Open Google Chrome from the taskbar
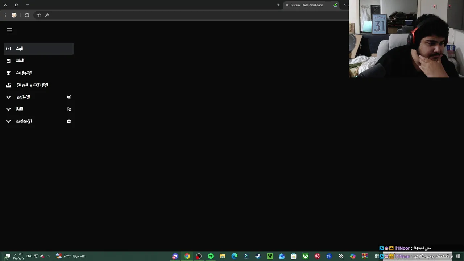464x261 pixels. click(x=187, y=256)
